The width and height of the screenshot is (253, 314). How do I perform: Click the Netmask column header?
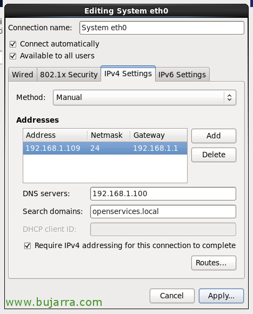(x=109, y=135)
